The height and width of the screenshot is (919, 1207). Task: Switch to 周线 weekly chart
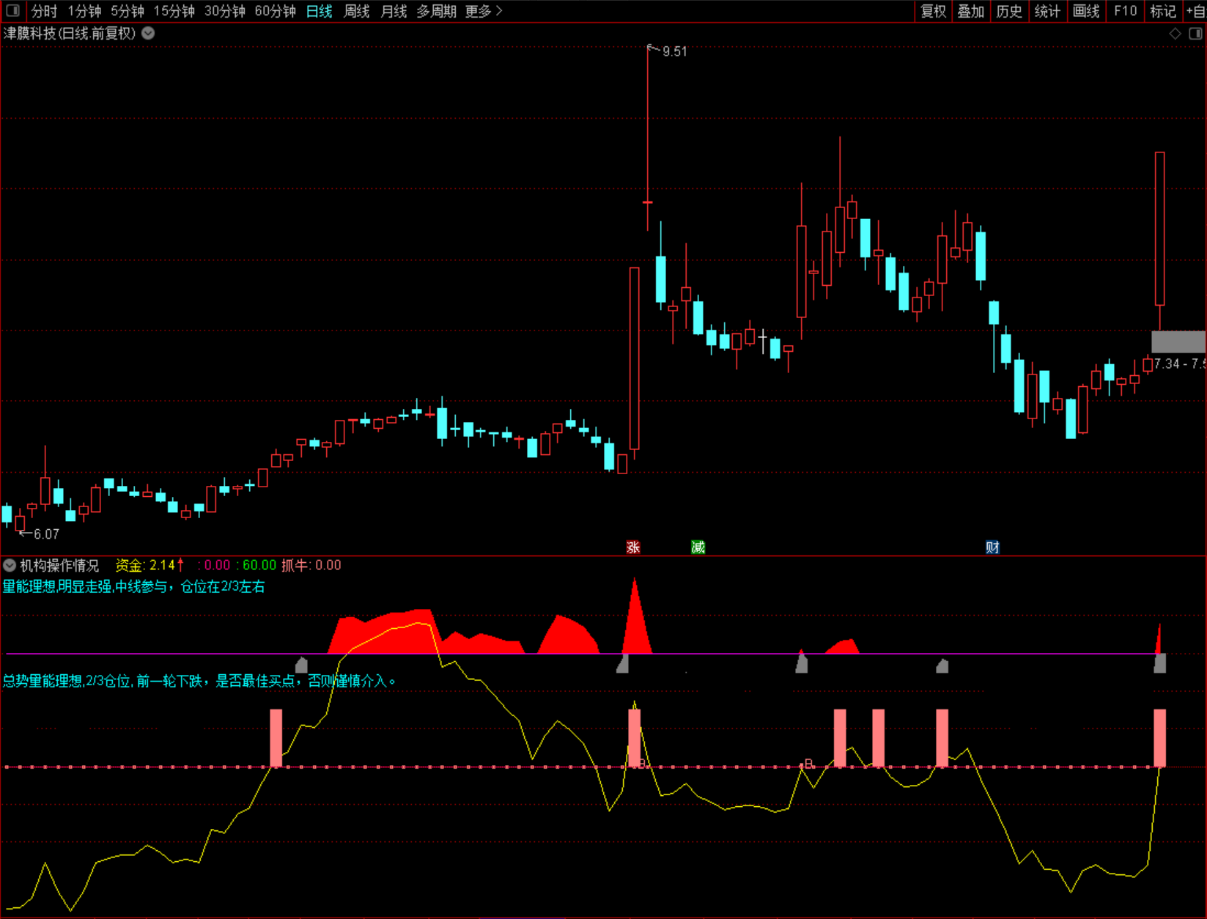pos(357,11)
